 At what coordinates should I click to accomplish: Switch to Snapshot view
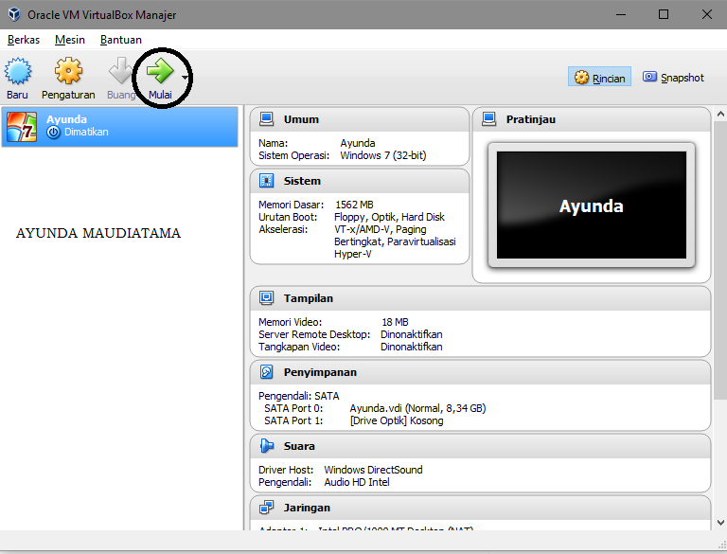click(673, 78)
